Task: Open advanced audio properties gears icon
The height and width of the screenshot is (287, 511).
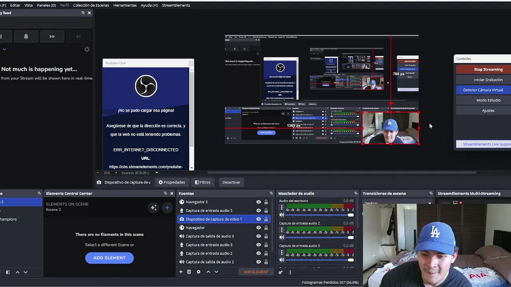Action: pos(281,272)
